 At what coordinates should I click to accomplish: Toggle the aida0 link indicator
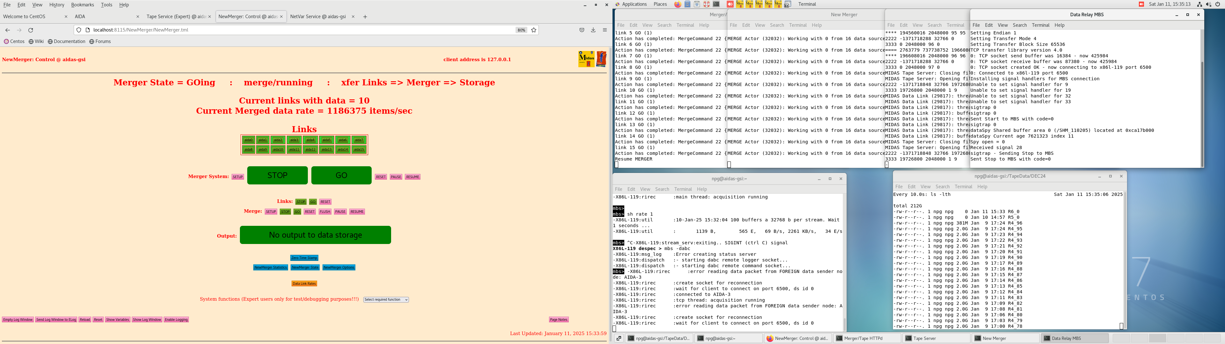[x=248, y=140]
